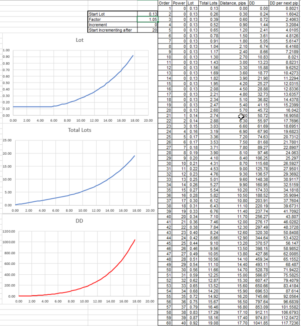Select the DD cell showing 745.66
The width and height of the screenshot is (301, 326).
258,296
